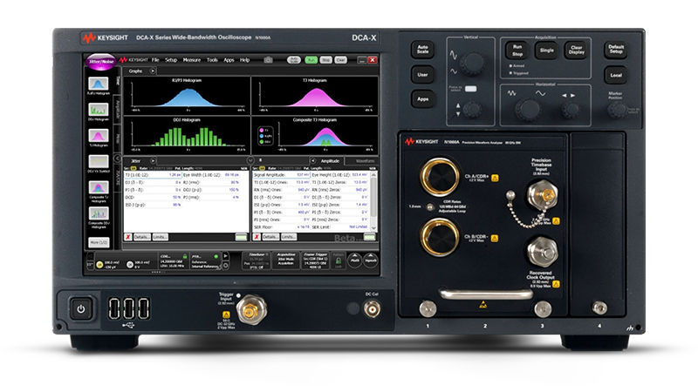Select the RJ/PJ Histogram thumbnail icon
Image resolution: width=698 pixels, height=392 pixels.
click(98, 84)
